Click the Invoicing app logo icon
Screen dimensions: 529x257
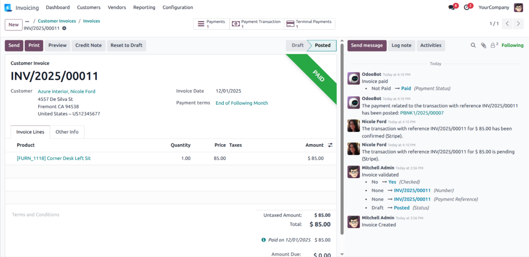point(8,8)
